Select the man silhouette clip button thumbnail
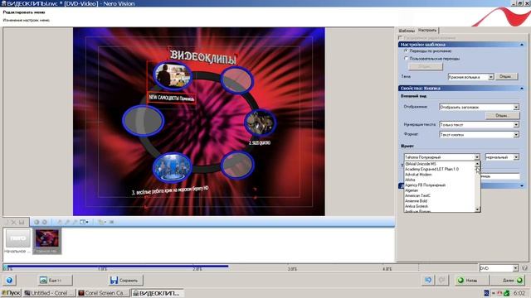This screenshot has height=298, width=531. (x=173, y=75)
